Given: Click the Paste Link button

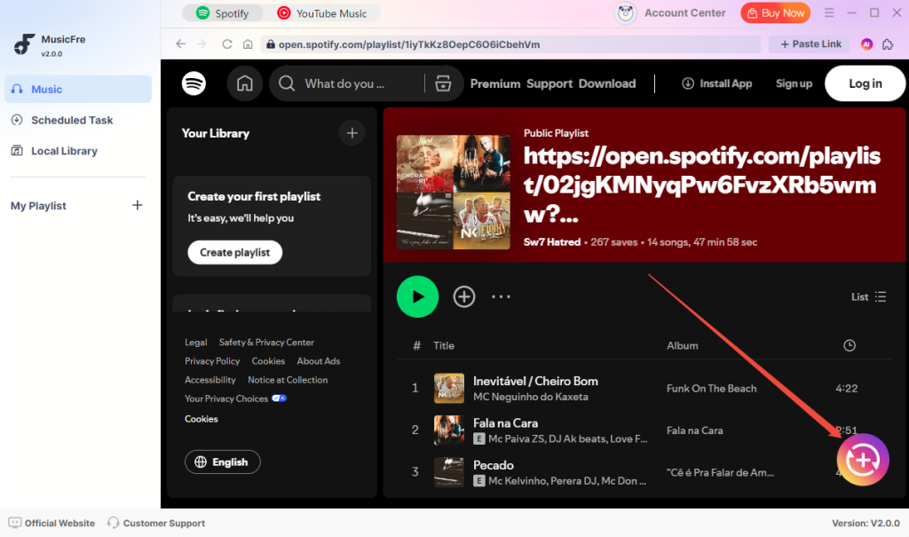Looking at the screenshot, I should click(810, 44).
